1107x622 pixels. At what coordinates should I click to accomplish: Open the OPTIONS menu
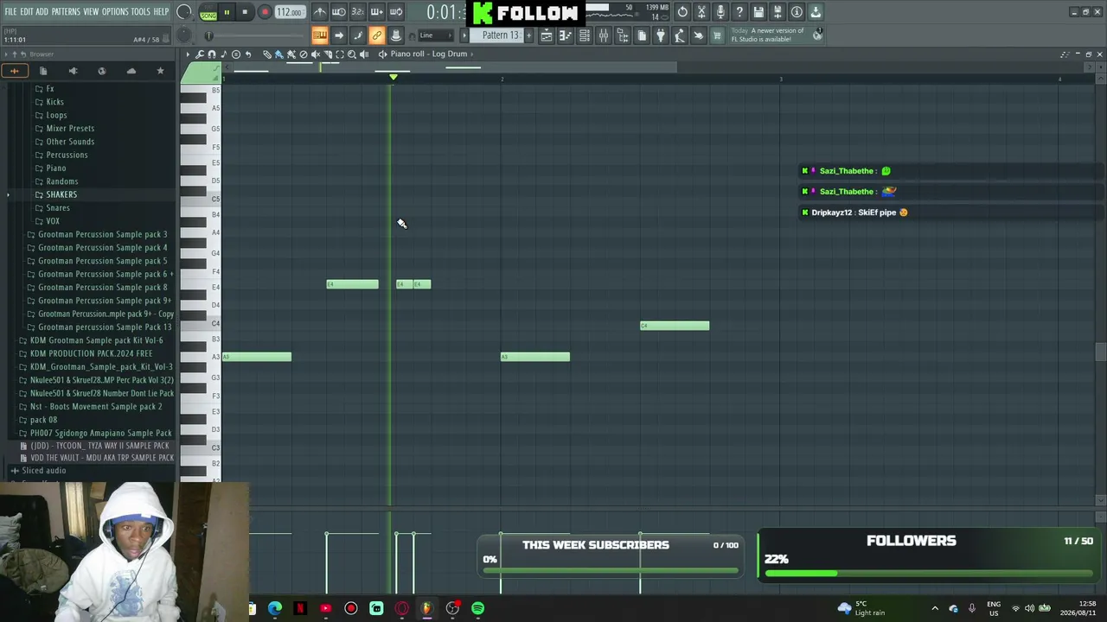click(115, 12)
